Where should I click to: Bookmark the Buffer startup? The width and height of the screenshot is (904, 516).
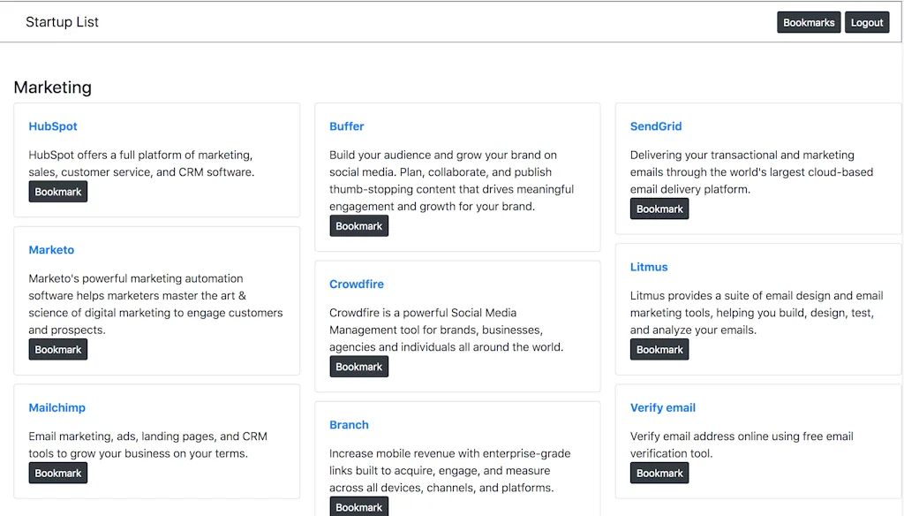(358, 225)
